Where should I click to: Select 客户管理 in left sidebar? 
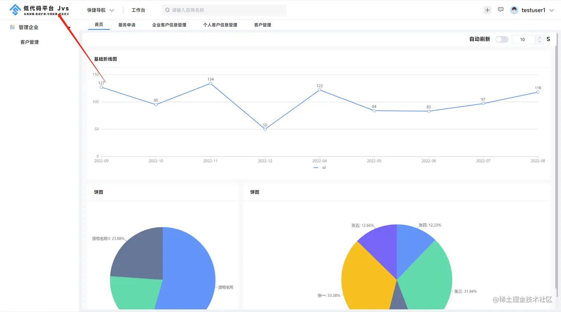[x=30, y=42]
